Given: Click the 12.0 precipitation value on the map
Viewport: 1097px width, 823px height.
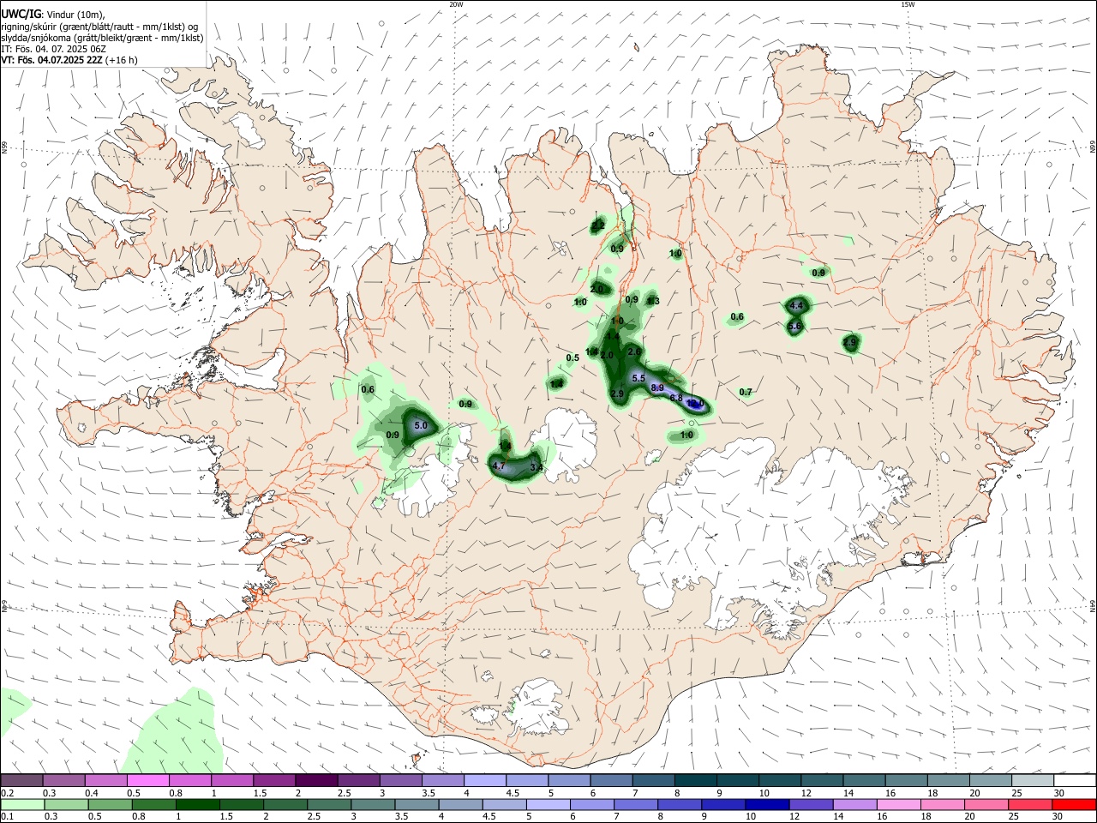Looking at the screenshot, I should click(695, 403).
